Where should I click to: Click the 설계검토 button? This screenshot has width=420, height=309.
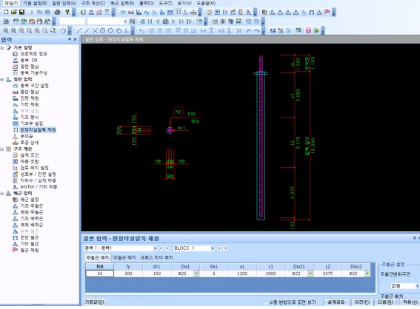(336, 302)
